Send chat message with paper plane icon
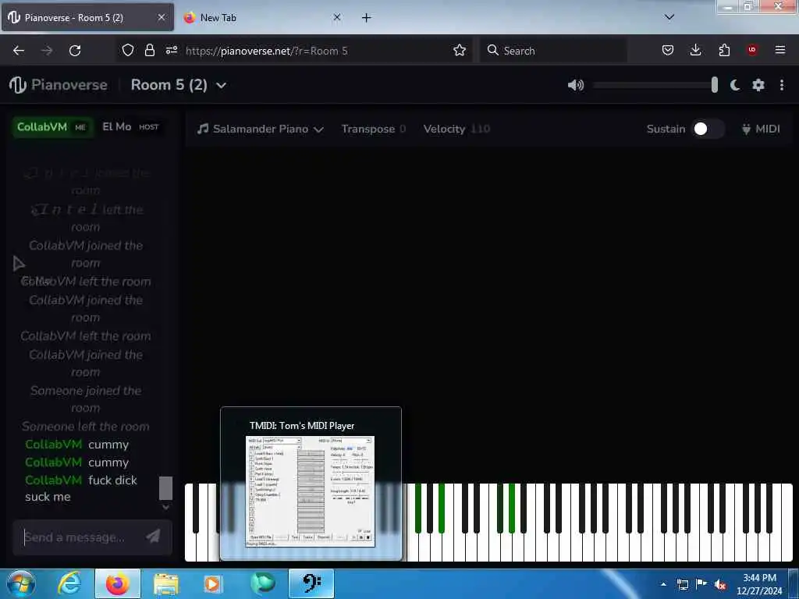 [x=153, y=536]
